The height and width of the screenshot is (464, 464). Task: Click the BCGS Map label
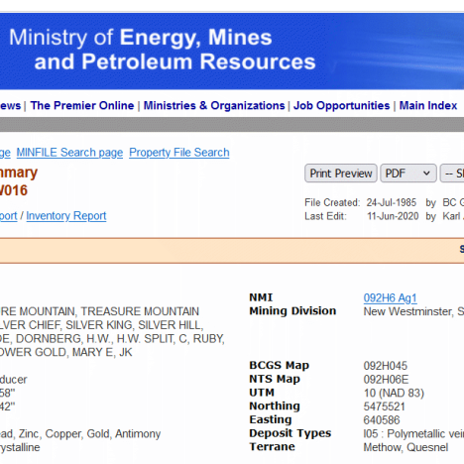coord(280,366)
